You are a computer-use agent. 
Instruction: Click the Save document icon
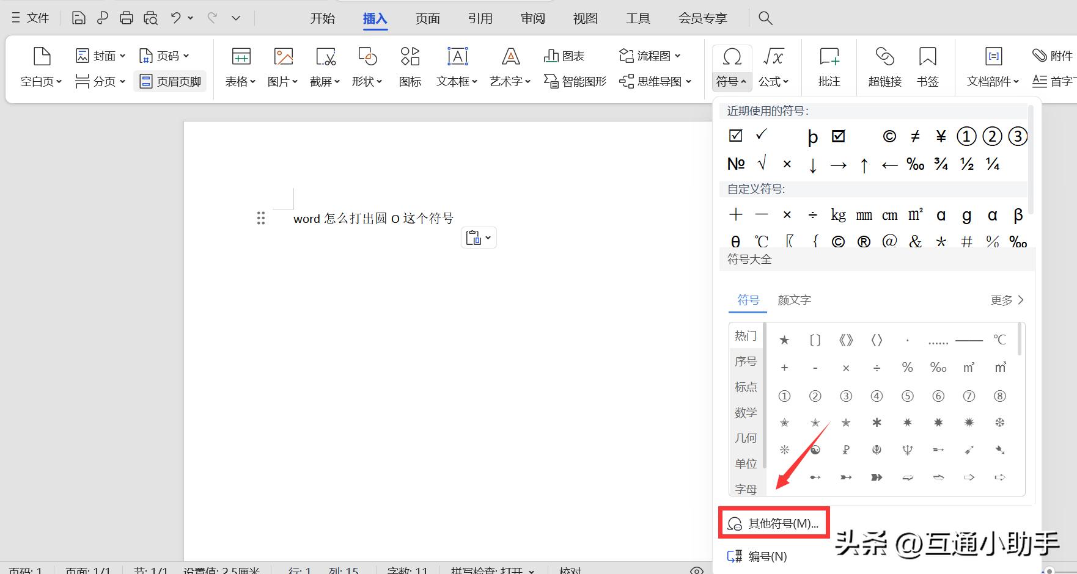click(x=78, y=18)
